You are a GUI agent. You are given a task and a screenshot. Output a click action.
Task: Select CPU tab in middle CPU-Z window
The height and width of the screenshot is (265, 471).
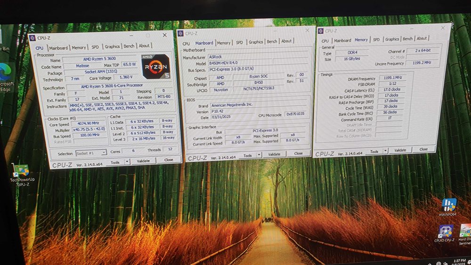point(186,43)
